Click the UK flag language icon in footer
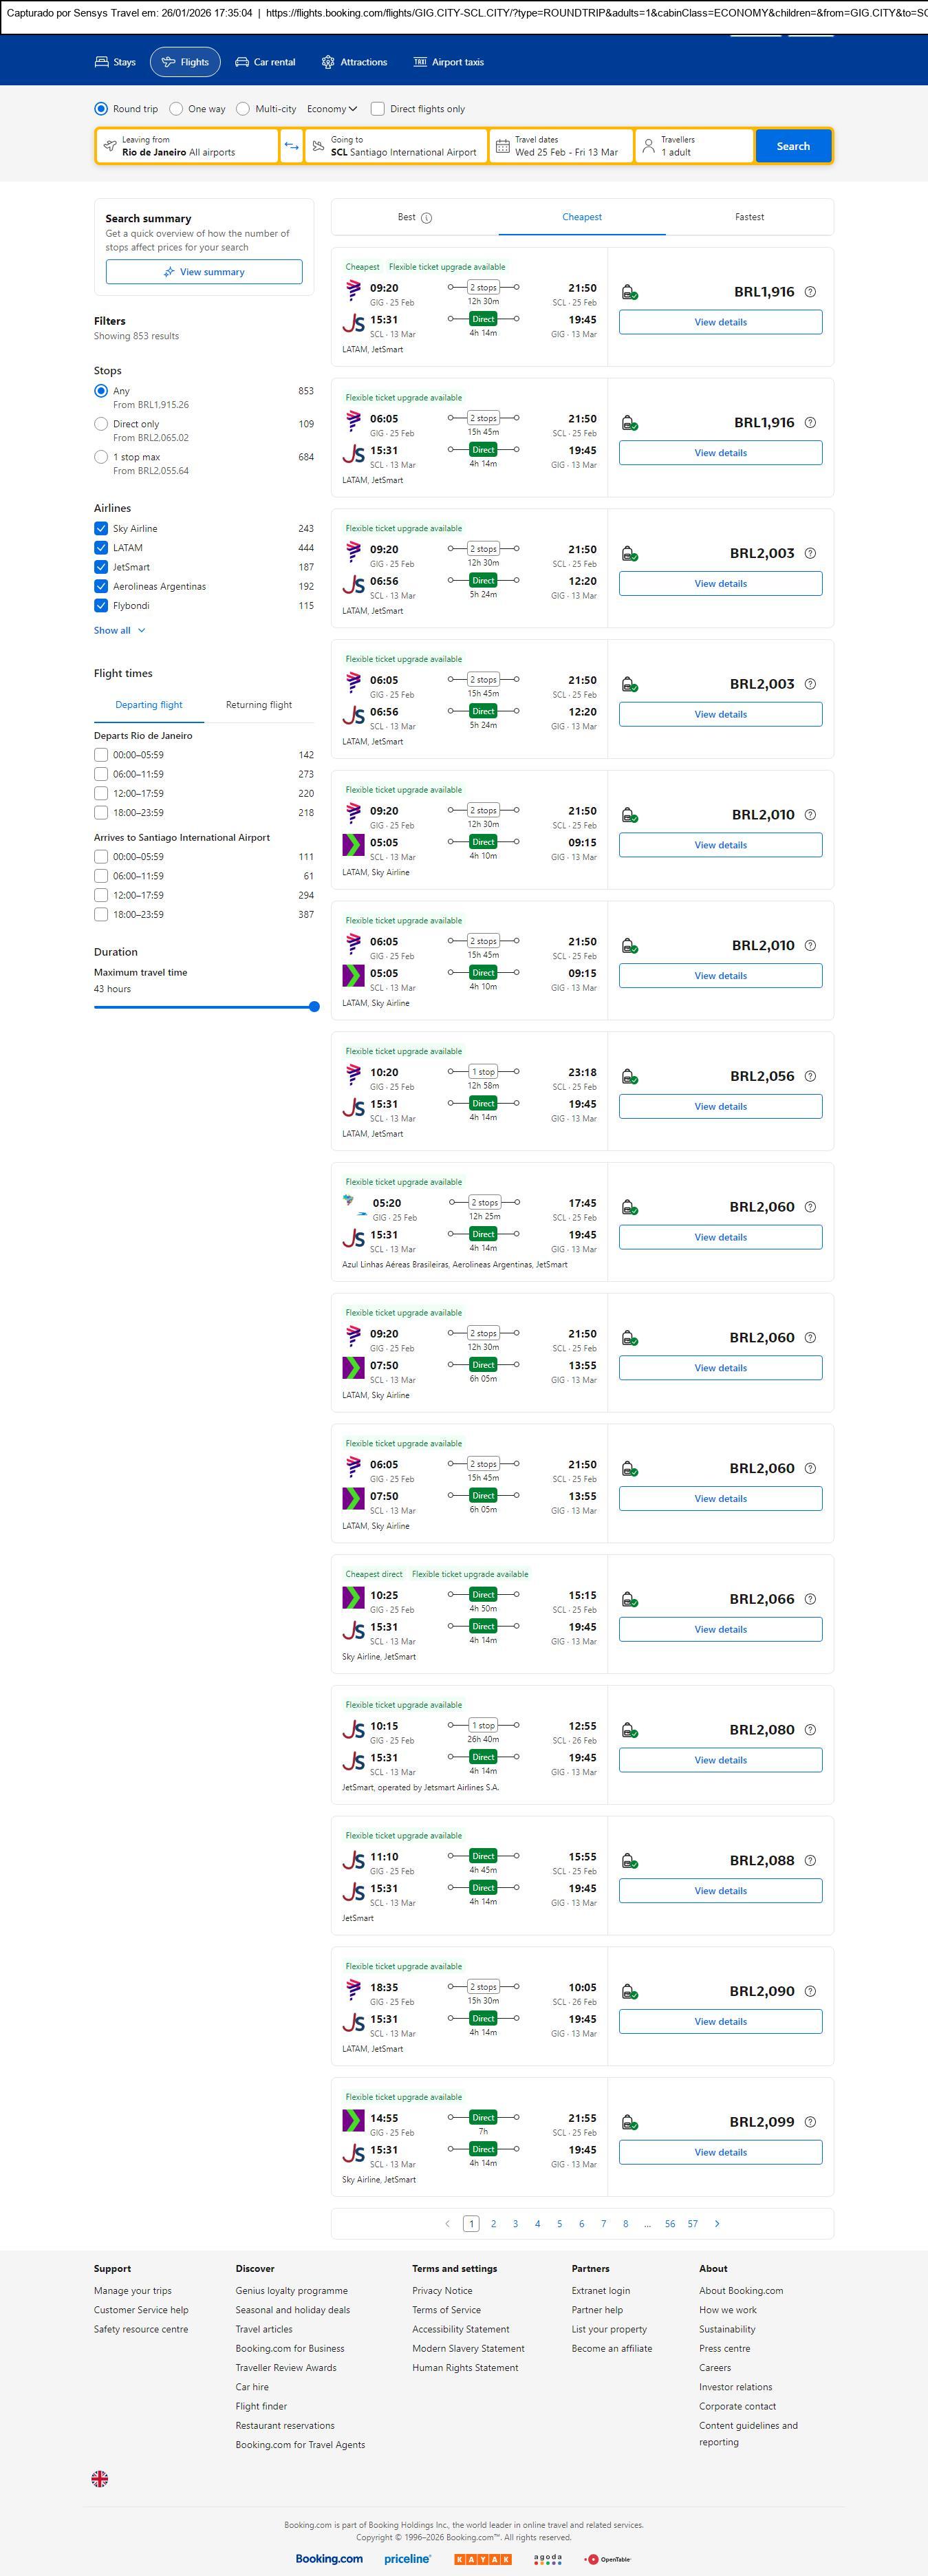928x2576 pixels. click(100, 2478)
